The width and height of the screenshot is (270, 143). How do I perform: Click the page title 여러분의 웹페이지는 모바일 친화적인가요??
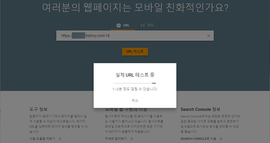[135, 7]
